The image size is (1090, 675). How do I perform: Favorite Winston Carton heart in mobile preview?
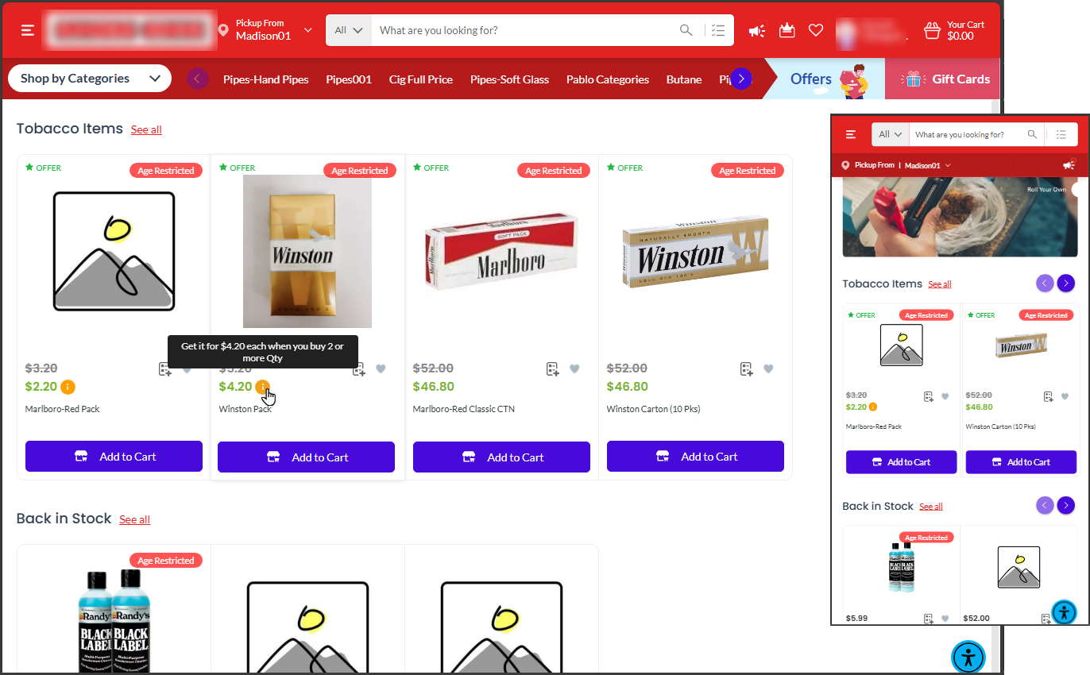click(x=1065, y=396)
